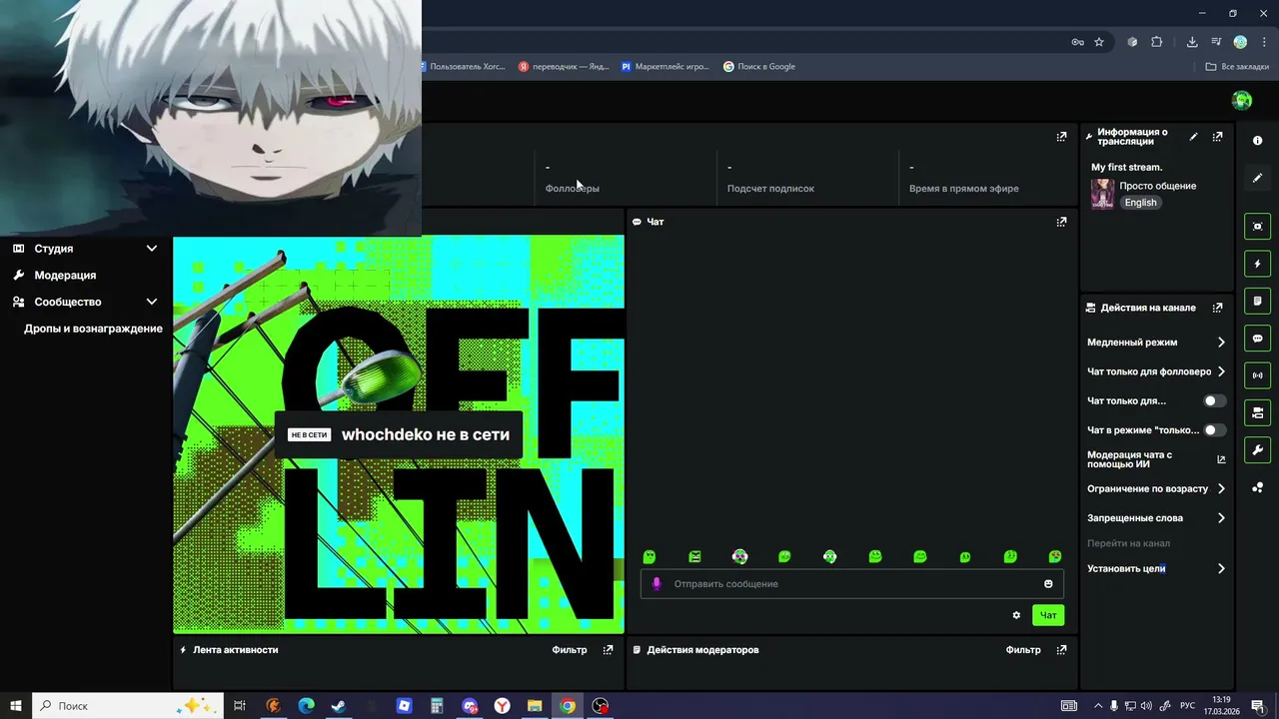Open Поиск в Google bookmark
Image resolution: width=1279 pixels, height=719 pixels.
point(759,67)
